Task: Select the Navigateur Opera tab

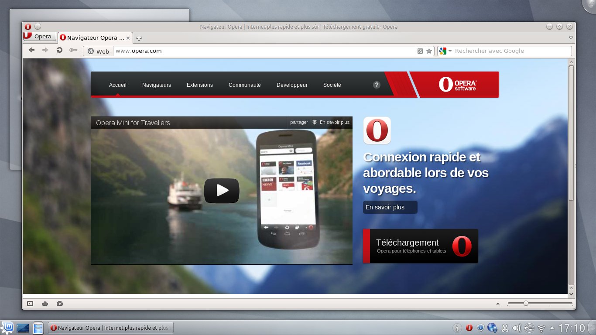Action: tap(95, 38)
